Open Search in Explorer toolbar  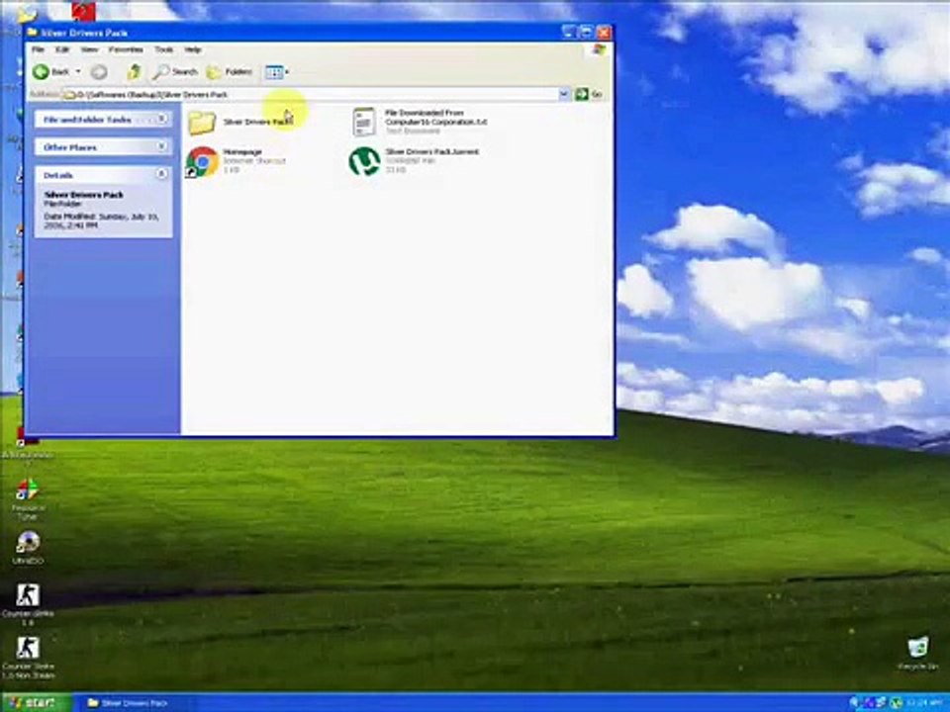[x=175, y=72]
